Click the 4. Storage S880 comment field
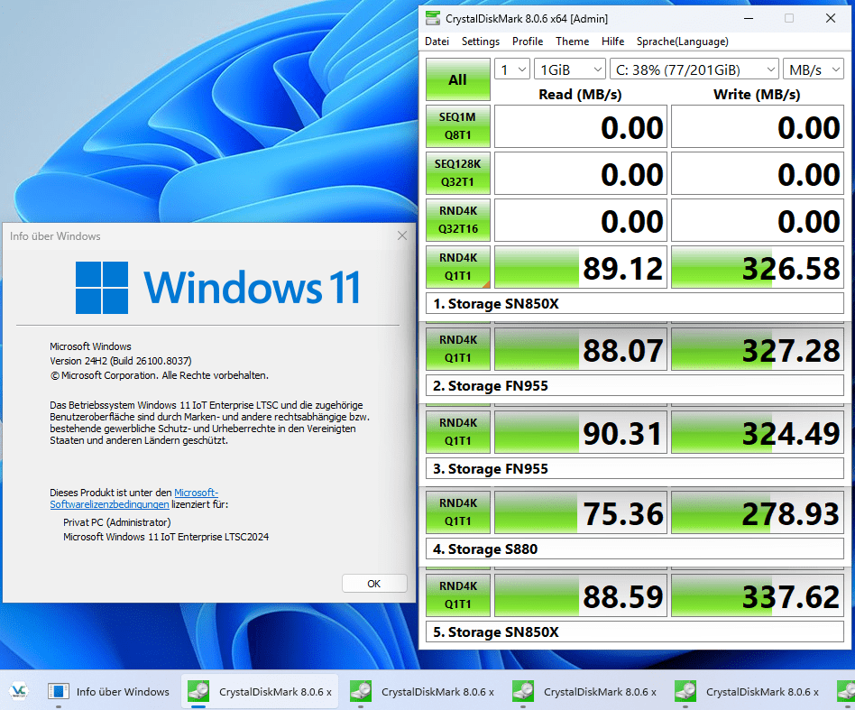 [x=635, y=549]
